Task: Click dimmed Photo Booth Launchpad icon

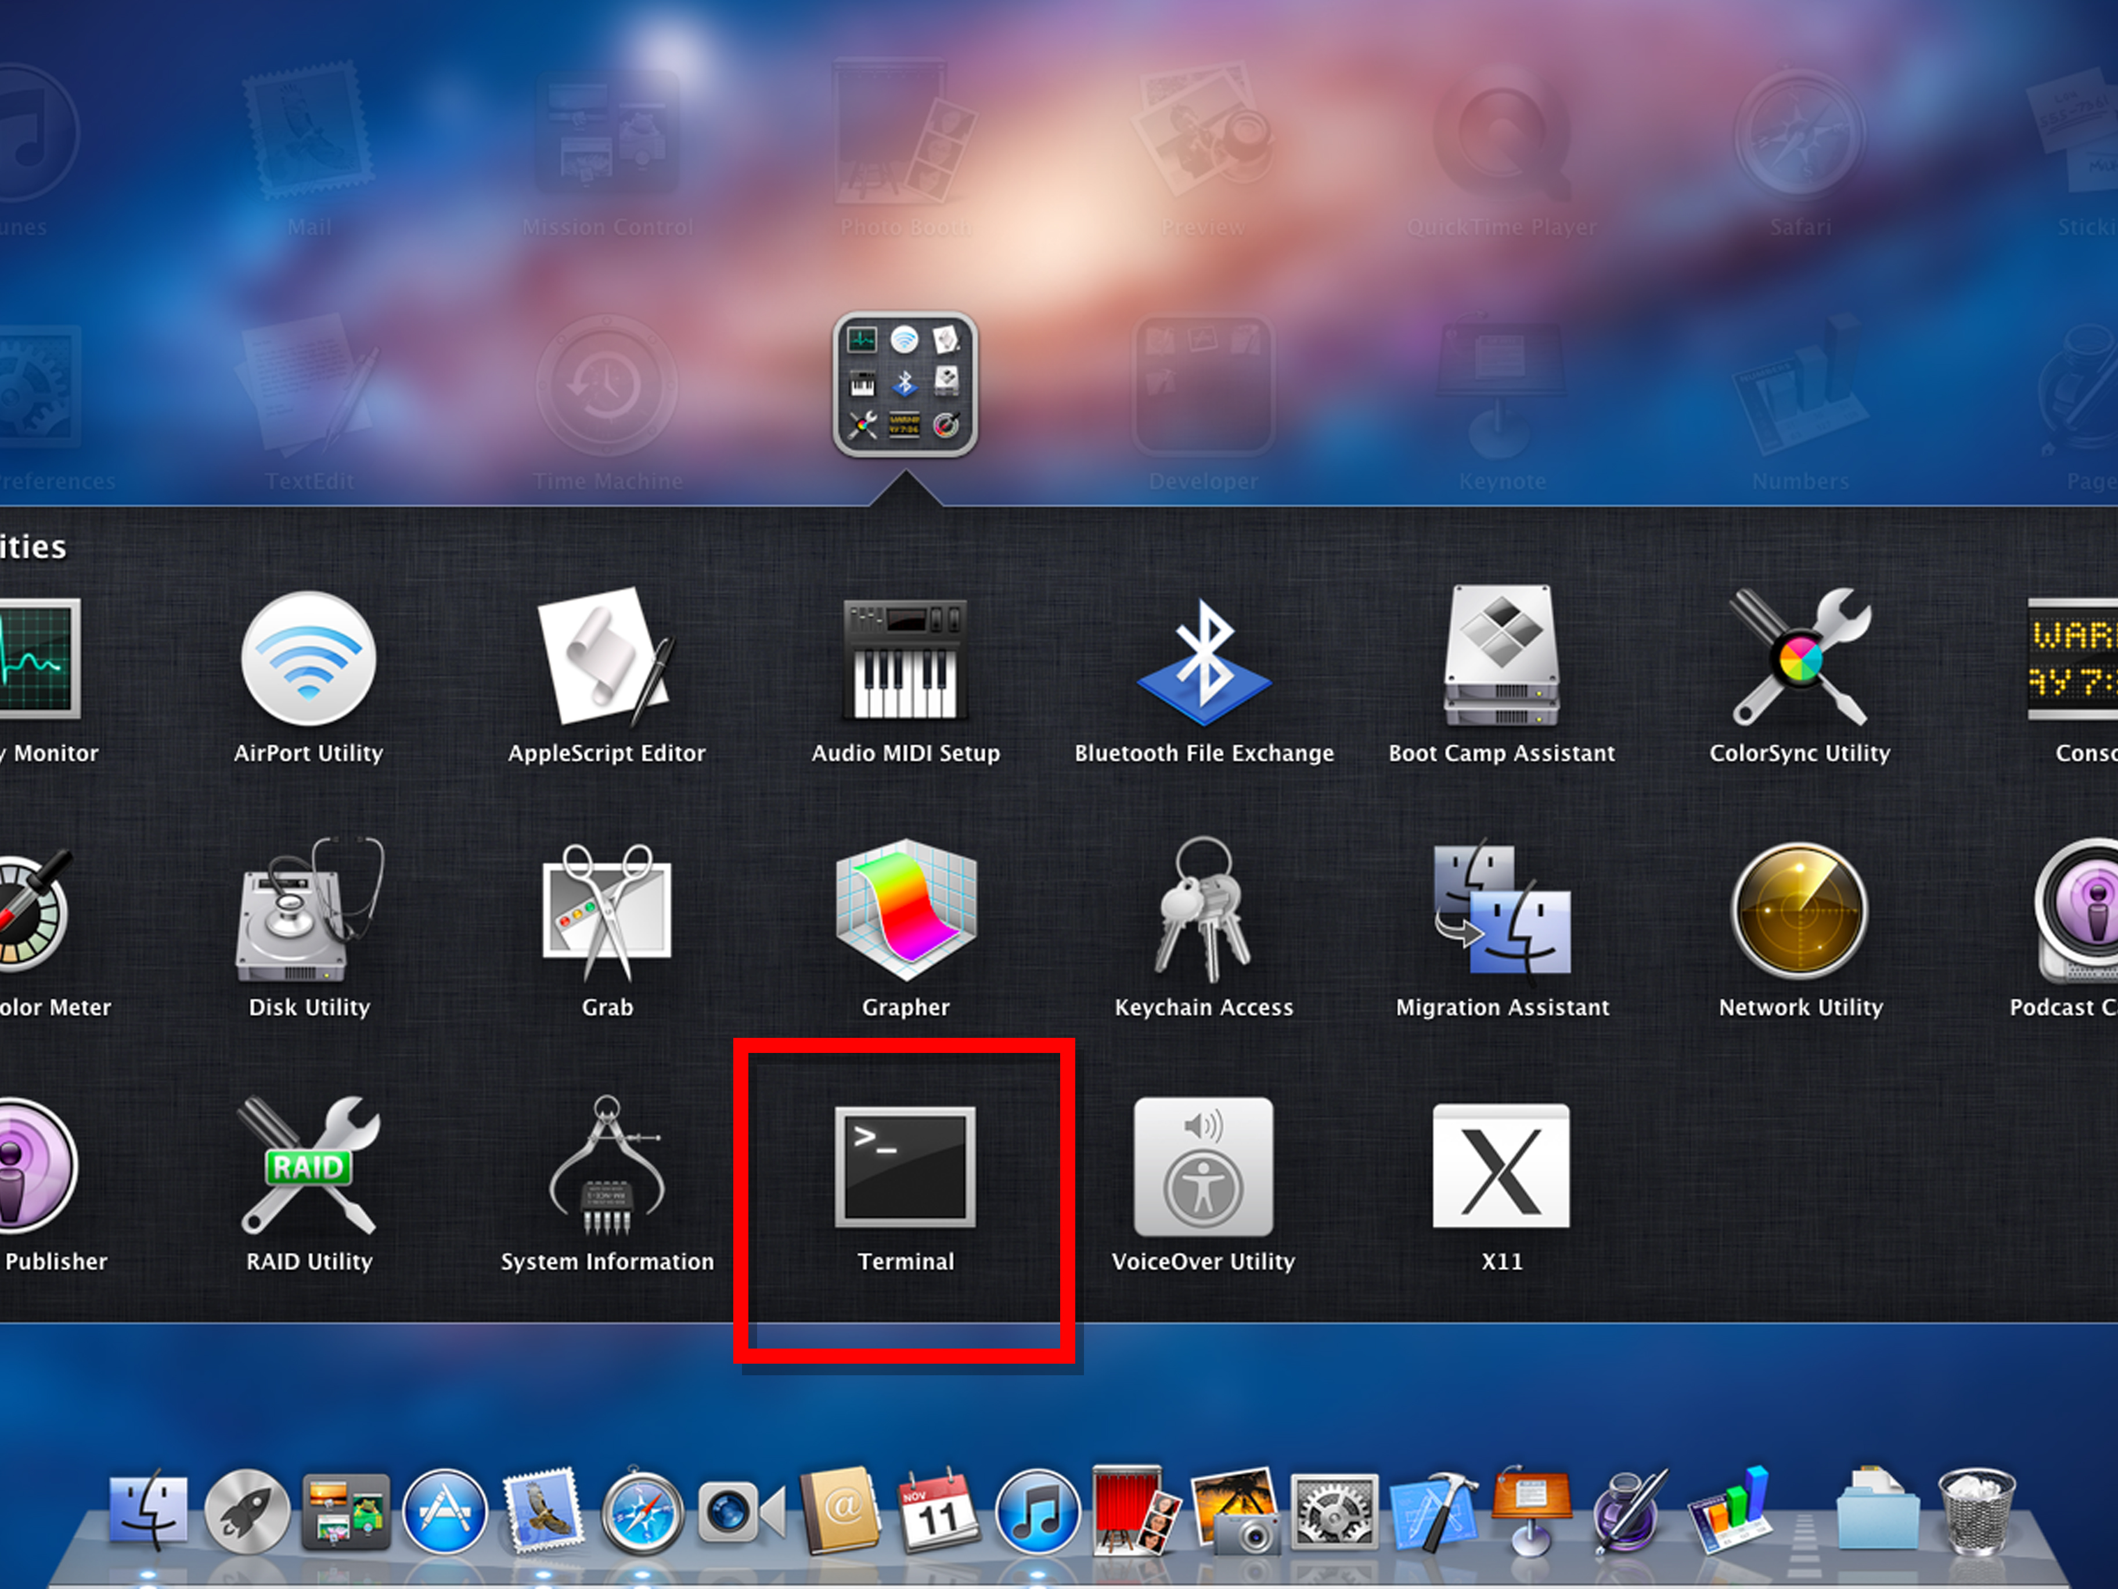Action: pos(905,131)
